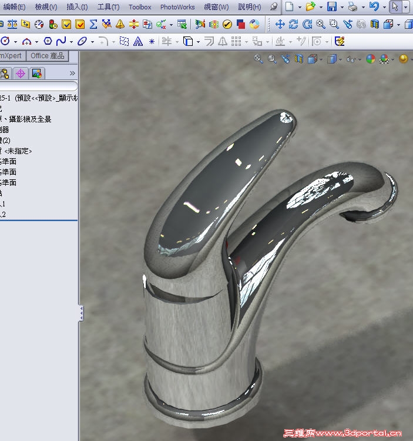
Task: Expand the Open file dropdown arrow
Action: [x=321, y=6]
